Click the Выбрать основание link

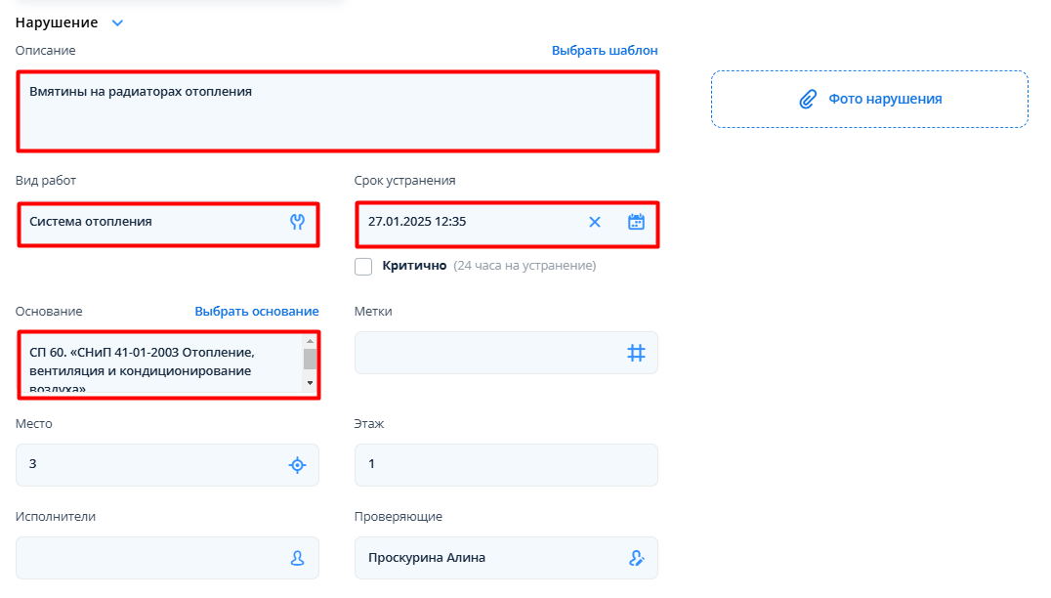pos(256,311)
